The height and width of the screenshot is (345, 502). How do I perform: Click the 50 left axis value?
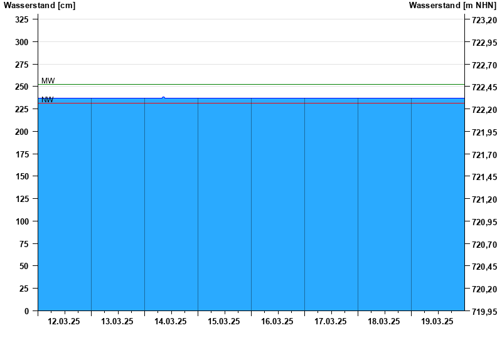(24, 266)
